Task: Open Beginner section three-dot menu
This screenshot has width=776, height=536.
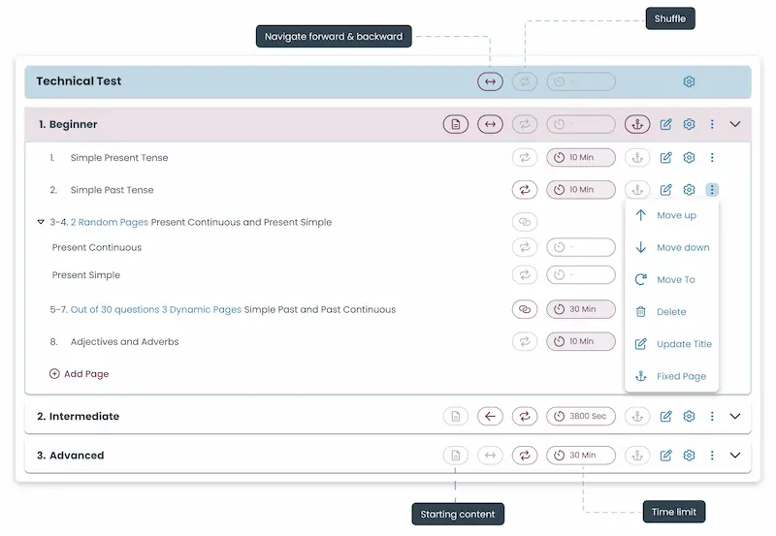Action: click(x=712, y=124)
